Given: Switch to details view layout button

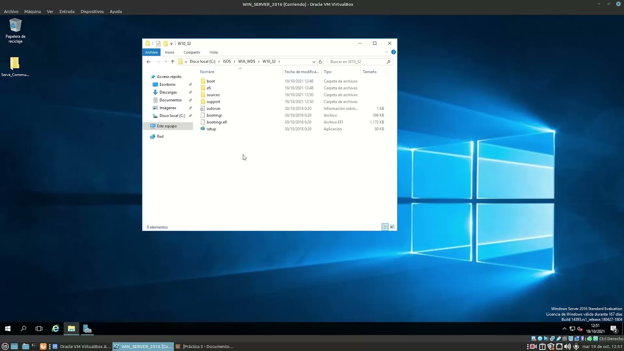Looking at the screenshot, I should click(x=385, y=227).
